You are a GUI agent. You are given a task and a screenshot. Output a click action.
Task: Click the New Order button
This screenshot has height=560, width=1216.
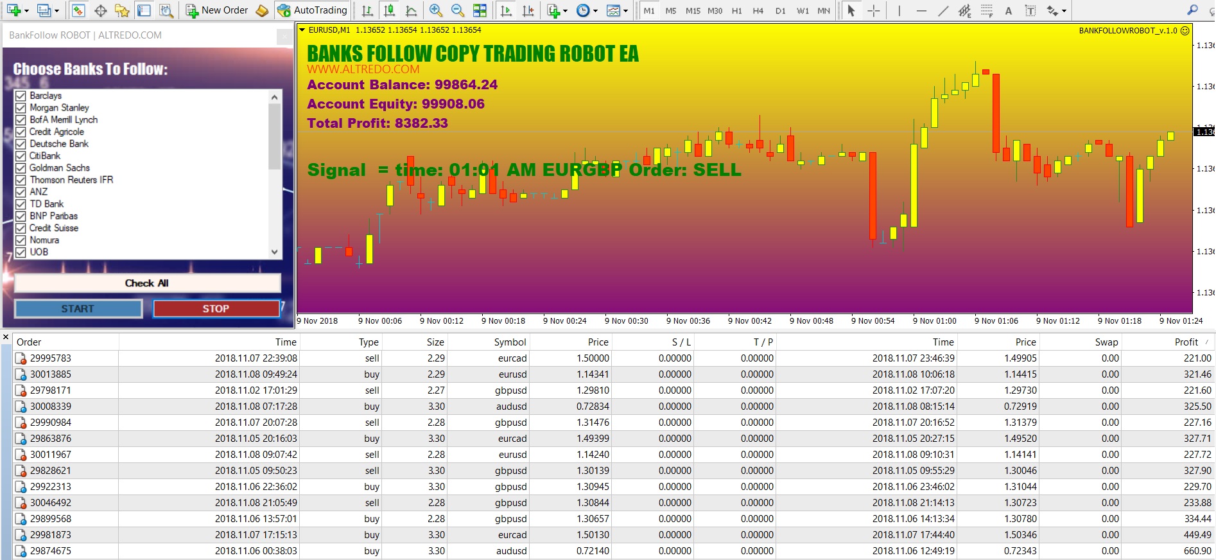click(x=217, y=10)
